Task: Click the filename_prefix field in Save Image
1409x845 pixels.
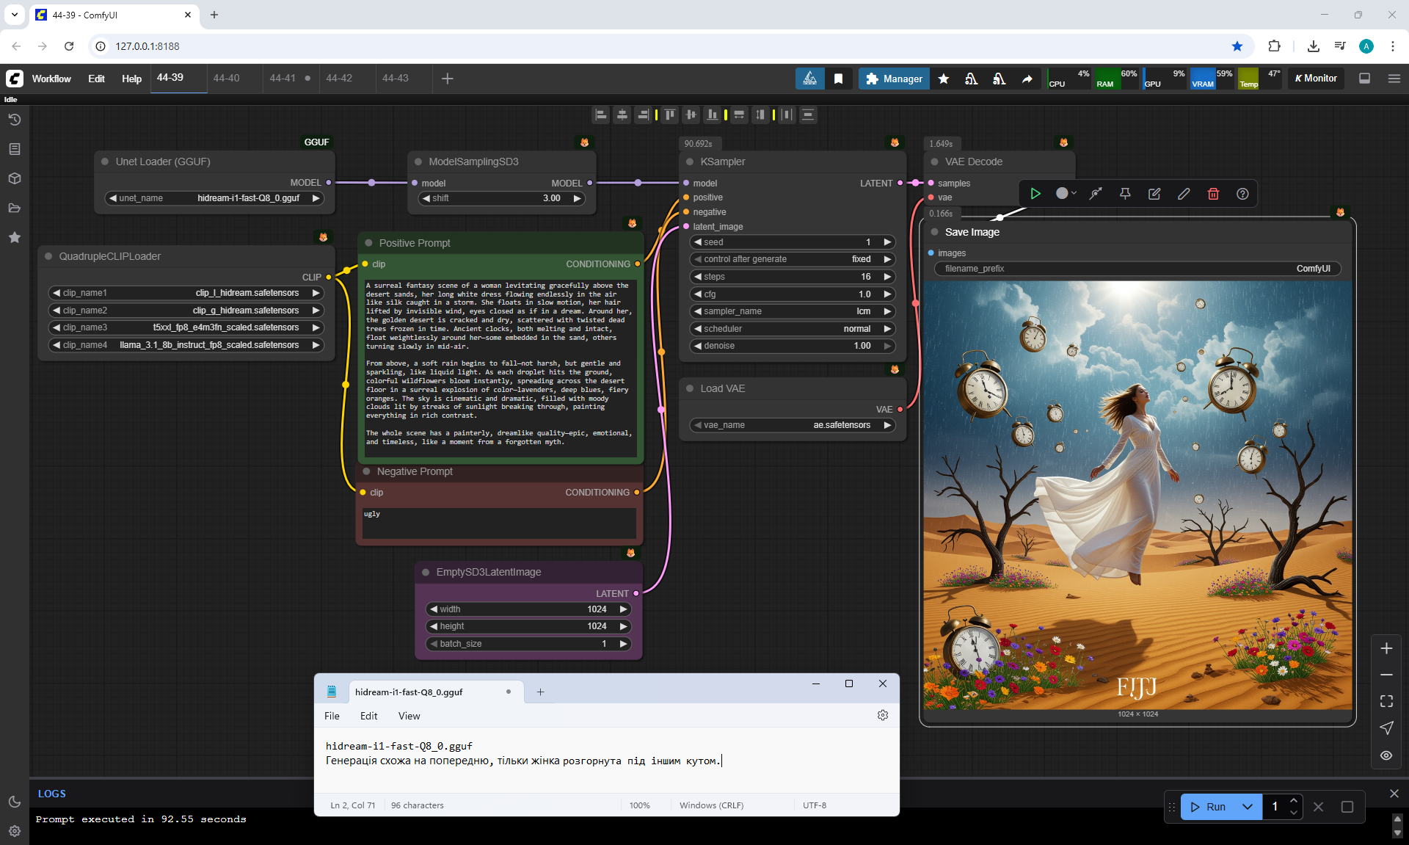Action: [1137, 269]
